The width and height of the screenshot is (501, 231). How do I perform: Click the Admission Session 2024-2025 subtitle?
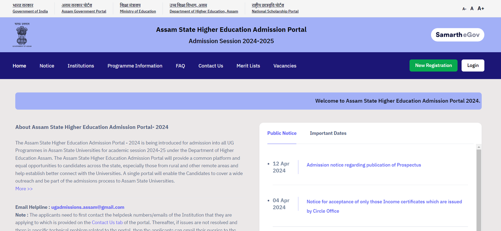coord(231,41)
